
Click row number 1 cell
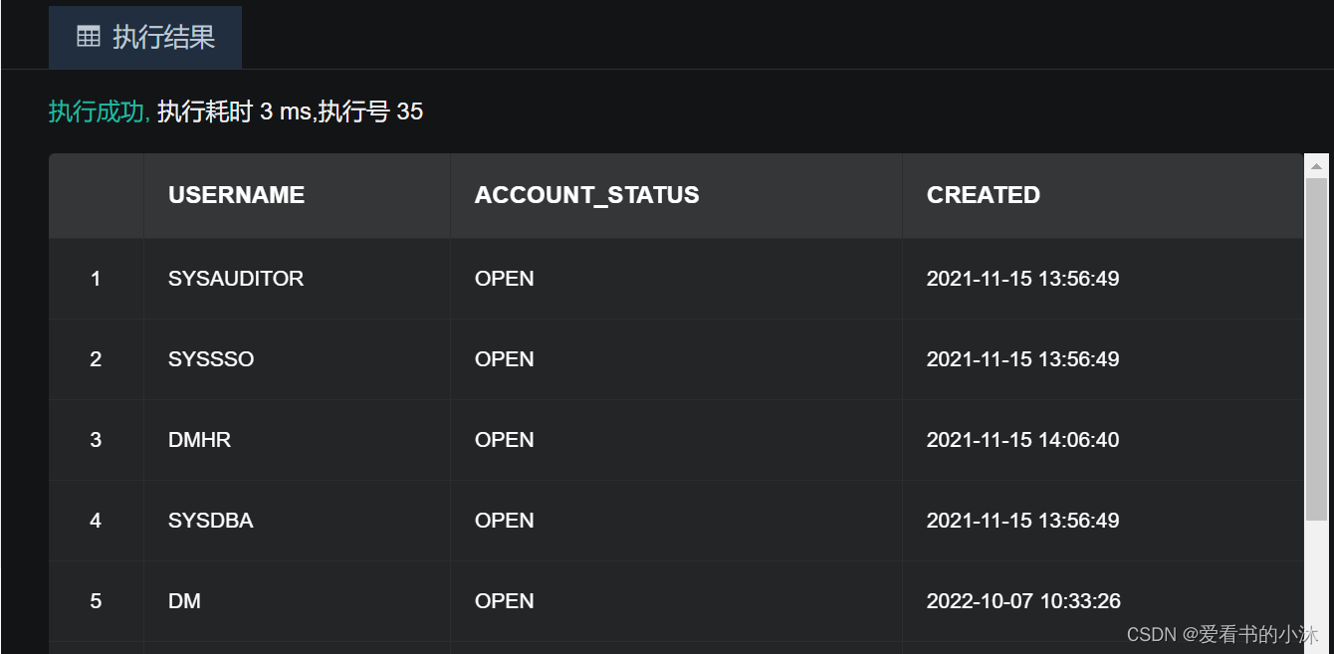tap(96, 279)
